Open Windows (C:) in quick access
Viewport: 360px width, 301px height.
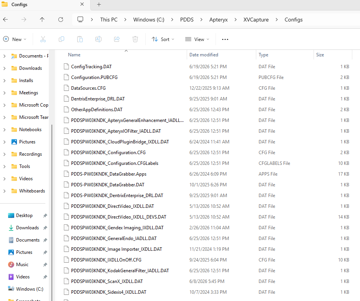point(30,289)
